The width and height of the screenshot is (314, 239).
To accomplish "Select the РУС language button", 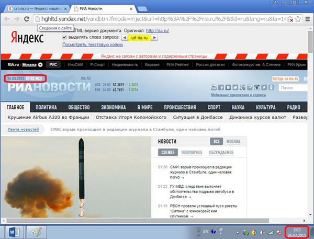I will 53,65.
